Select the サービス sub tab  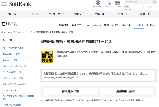(x=139, y=25)
